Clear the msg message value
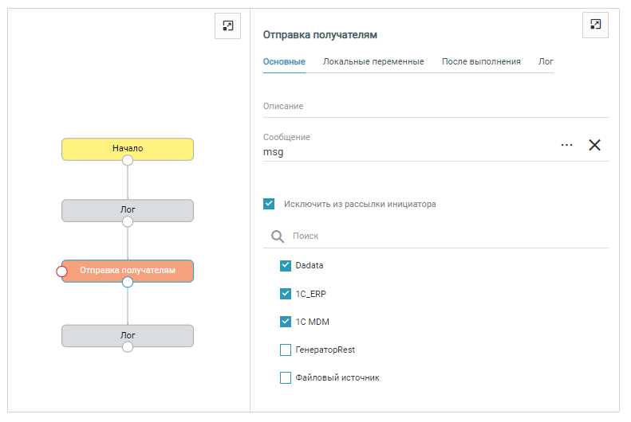 click(x=594, y=145)
